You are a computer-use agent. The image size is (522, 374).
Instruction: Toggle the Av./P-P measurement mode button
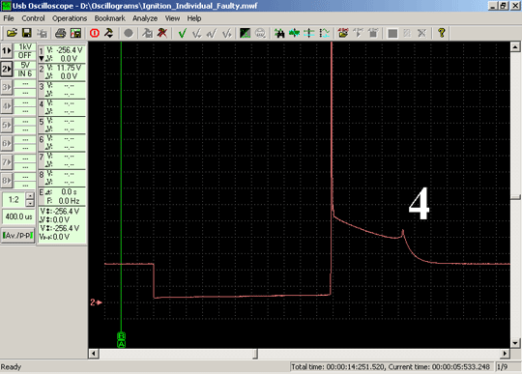pyautogui.click(x=18, y=236)
